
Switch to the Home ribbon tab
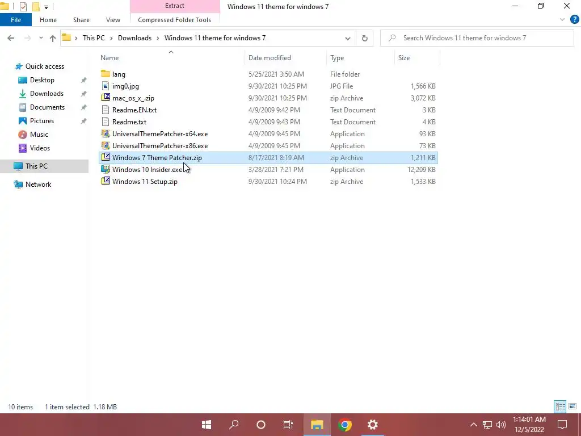pyautogui.click(x=48, y=20)
